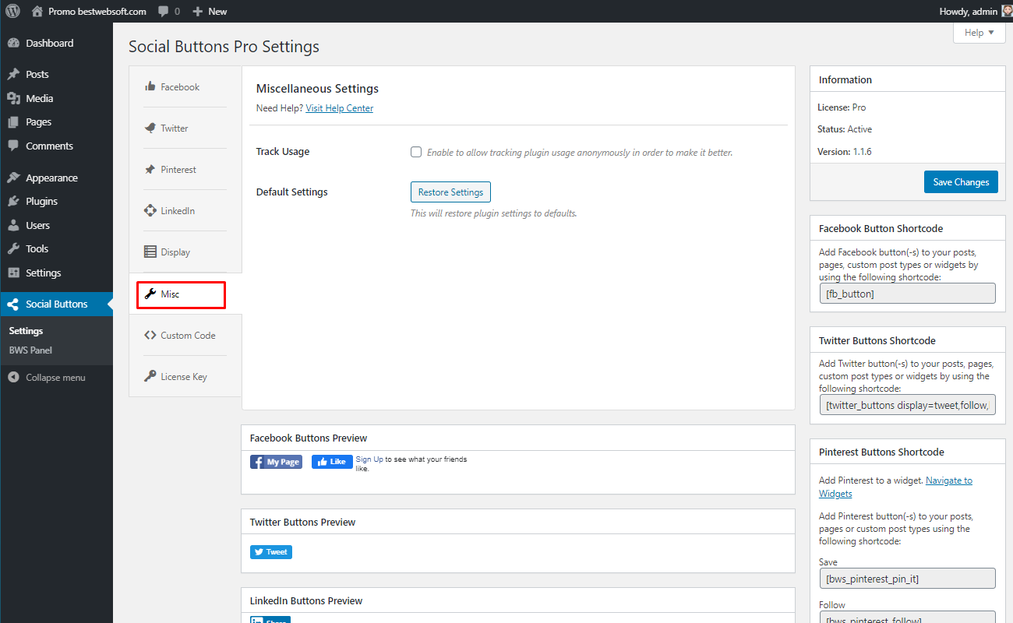
Task: Click the 'Status: Active' text
Action: pyautogui.click(x=844, y=129)
